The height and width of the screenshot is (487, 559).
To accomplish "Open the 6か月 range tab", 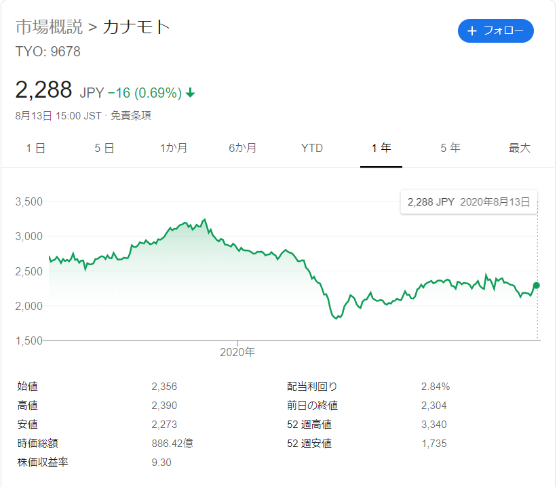I will click(243, 148).
